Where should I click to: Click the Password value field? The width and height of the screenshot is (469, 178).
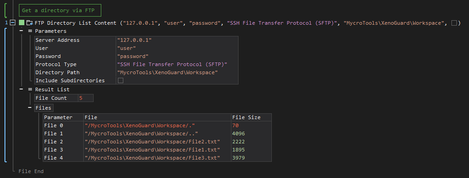pos(177,56)
